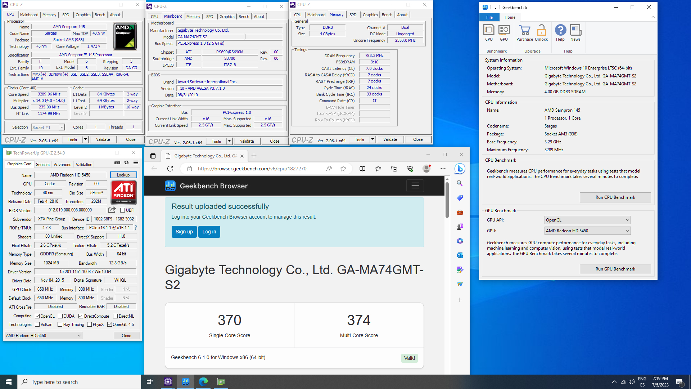Open Edge Collections icon
Screen dimensions: 691x389
click(394, 169)
